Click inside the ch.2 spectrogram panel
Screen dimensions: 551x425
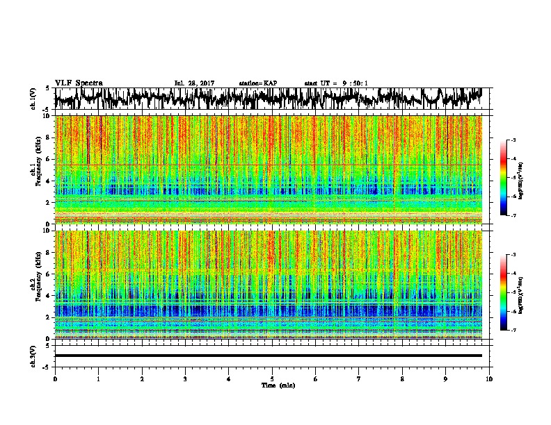[x=269, y=285]
